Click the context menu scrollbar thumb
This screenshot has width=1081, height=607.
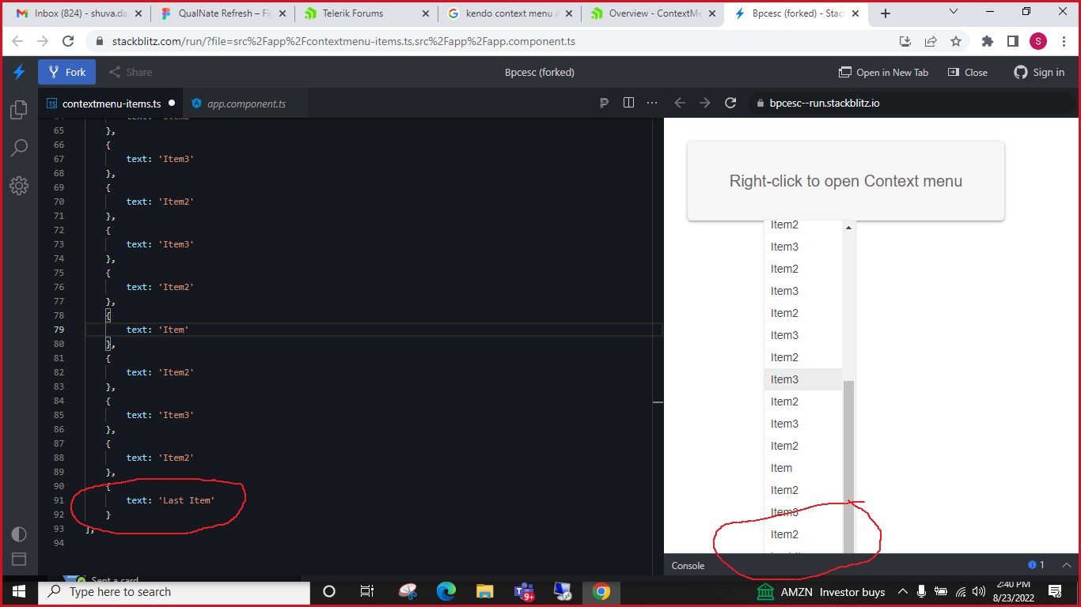click(x=848, y=466)
